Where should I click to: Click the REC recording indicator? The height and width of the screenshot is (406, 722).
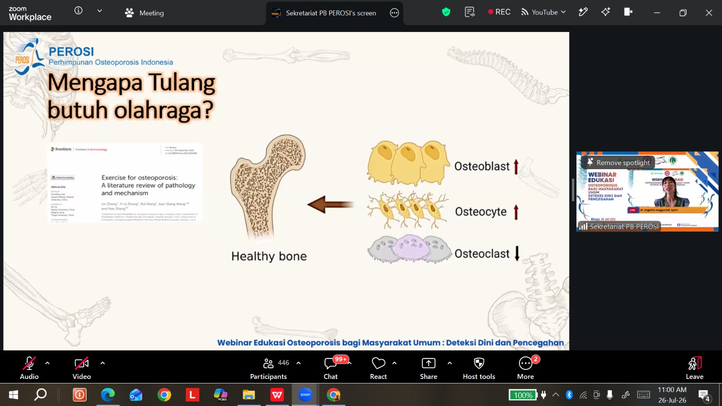[499, 12]
